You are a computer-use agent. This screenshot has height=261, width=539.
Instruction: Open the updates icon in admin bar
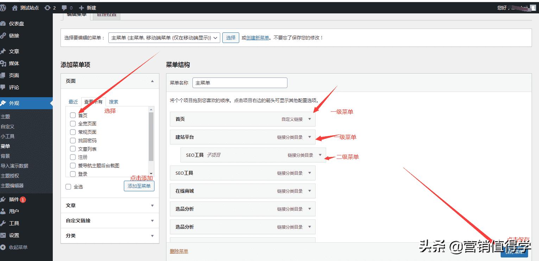point(47,8)
